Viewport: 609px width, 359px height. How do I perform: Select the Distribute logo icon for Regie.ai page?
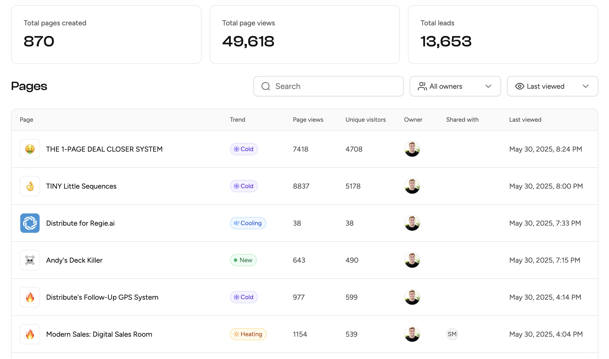[30, 223]
